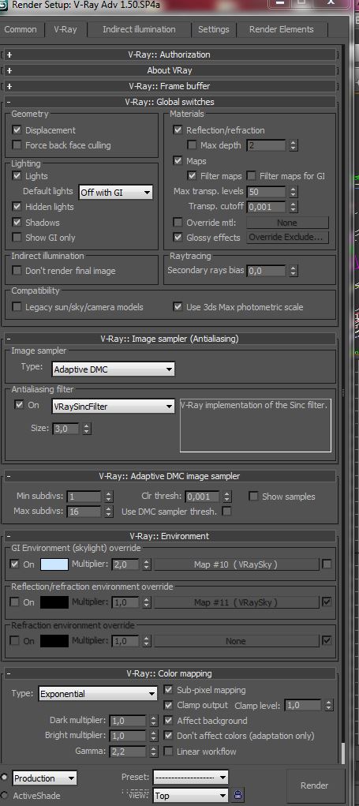Open the Production render mode dropdown
359x806 pixels.
[x=45, y=778]
